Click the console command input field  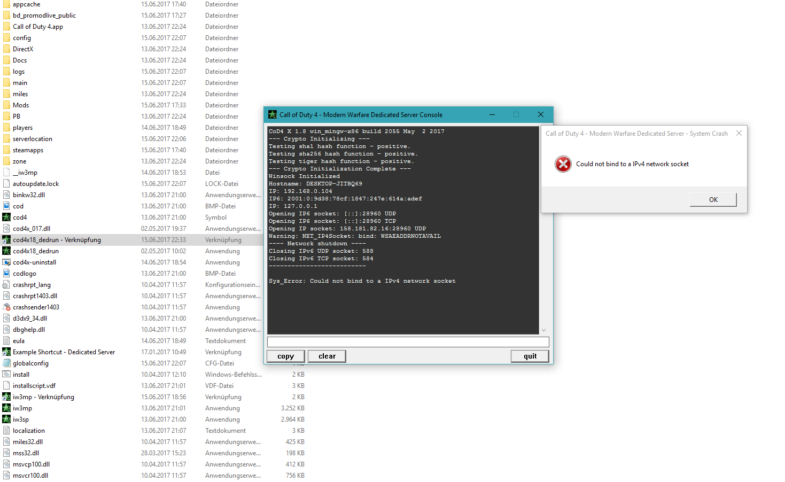pyautogui.click(x=408, y=342)
